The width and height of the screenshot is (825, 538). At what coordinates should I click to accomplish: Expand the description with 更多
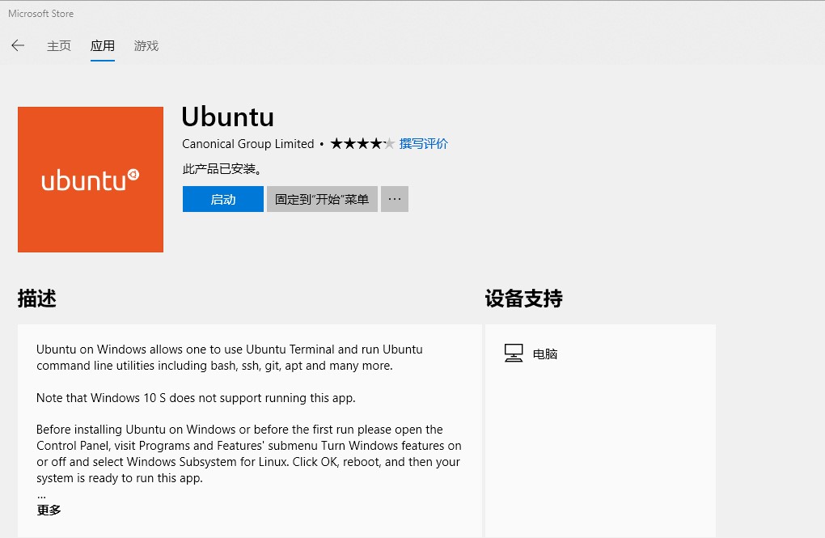pos(49,510)
